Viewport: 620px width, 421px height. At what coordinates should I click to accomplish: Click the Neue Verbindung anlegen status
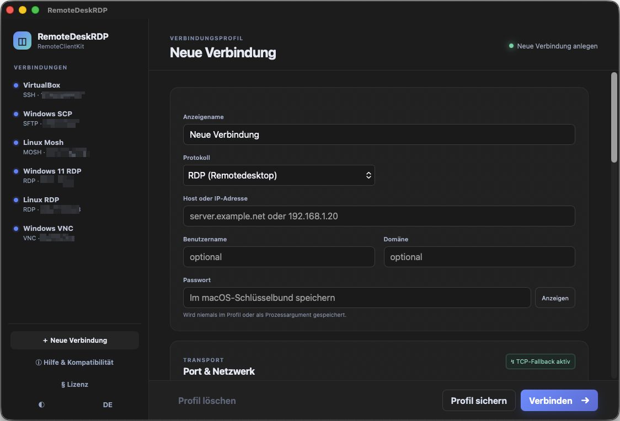[x=553, y=46]
